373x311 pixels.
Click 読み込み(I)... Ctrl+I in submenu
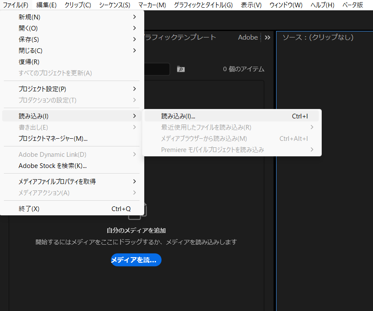[x=232, y=116]
